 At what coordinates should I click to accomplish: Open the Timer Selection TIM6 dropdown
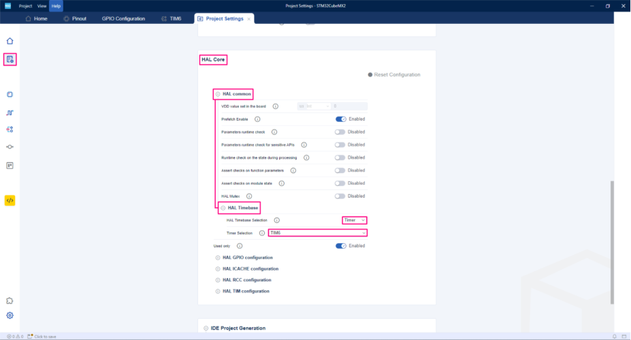point(317,233)
